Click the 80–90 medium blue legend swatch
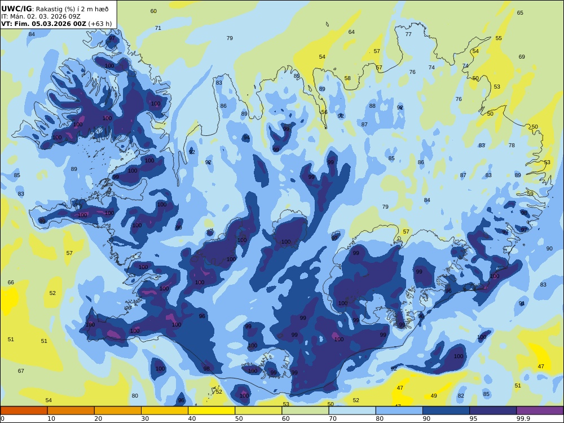The height and width of the screenshot is (423, 564). coord(399,411)
